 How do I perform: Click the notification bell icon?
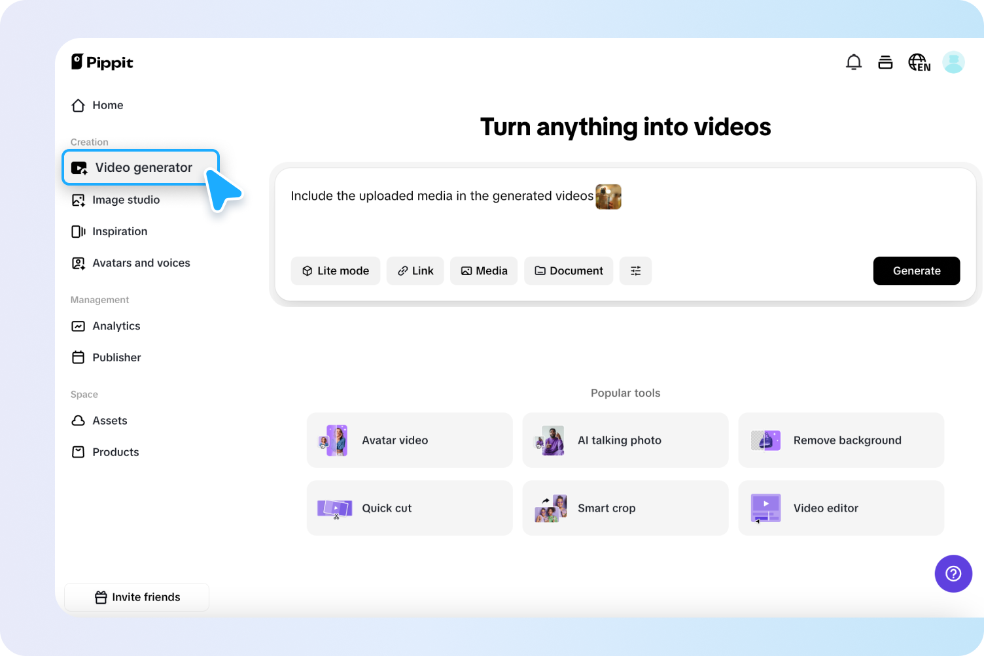pyautogui.click(x=854, y=62)
